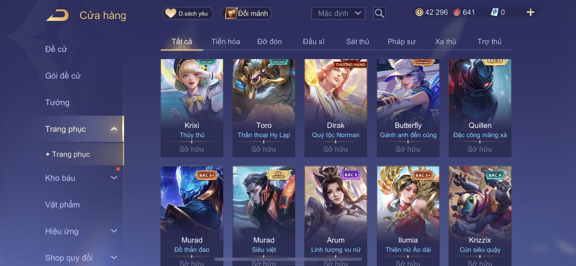Tap the back arrow beside Cửa hàng
This screenshot has width=576, height=266.
click(57, 15)
